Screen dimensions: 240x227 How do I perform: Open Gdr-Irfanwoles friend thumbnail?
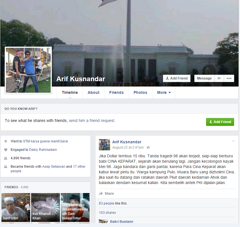[x=75, y=207]
